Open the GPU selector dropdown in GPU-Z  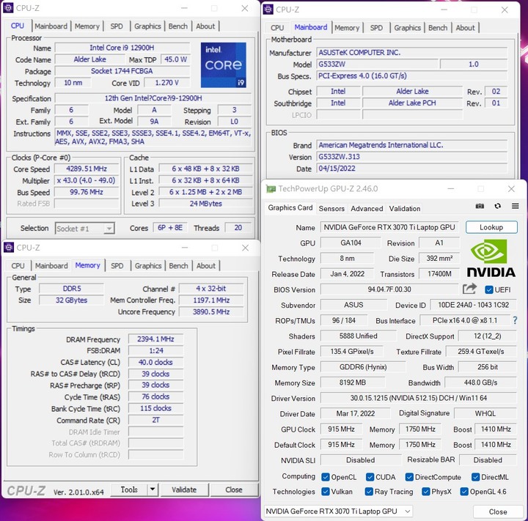[338, 511]
